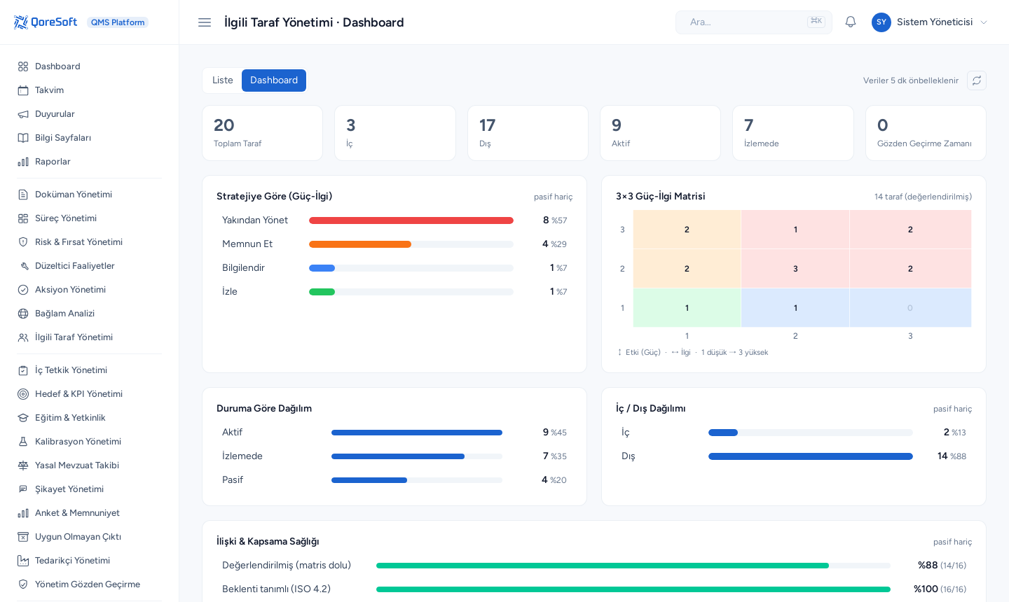The width and height of the screenshot is (1009, 602).
Task: Open the Düzeltici Faaliyetler wrench icon
Action: (23, 266)
